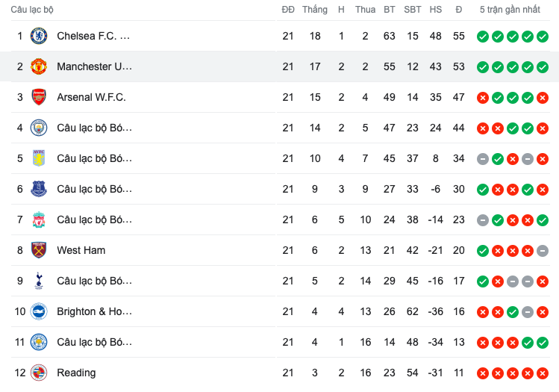The image size is (559, 392).
Task: Click the Arsenal W.F.C. crest icon
Action: coord(39,97)
